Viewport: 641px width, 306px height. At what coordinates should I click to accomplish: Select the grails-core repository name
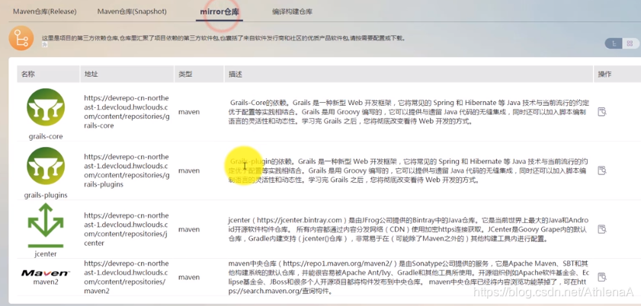tap(46, 136)
